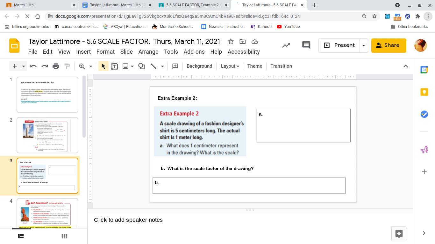Expand the image insert options dropdown
The height and width of the screenshot is (244, 435).
point(132,66)
